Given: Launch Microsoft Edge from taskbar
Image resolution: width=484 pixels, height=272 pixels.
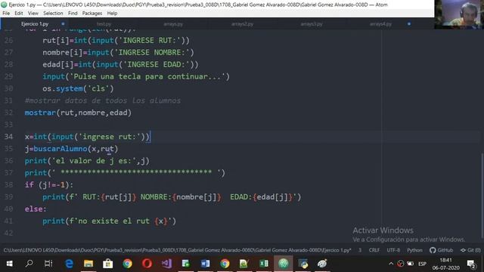Looking at the screenshot, I should [x=69, y=264].
